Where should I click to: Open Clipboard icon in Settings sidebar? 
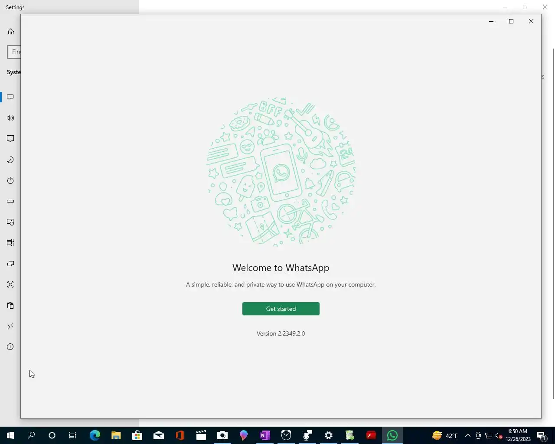[x=10, y=305]
